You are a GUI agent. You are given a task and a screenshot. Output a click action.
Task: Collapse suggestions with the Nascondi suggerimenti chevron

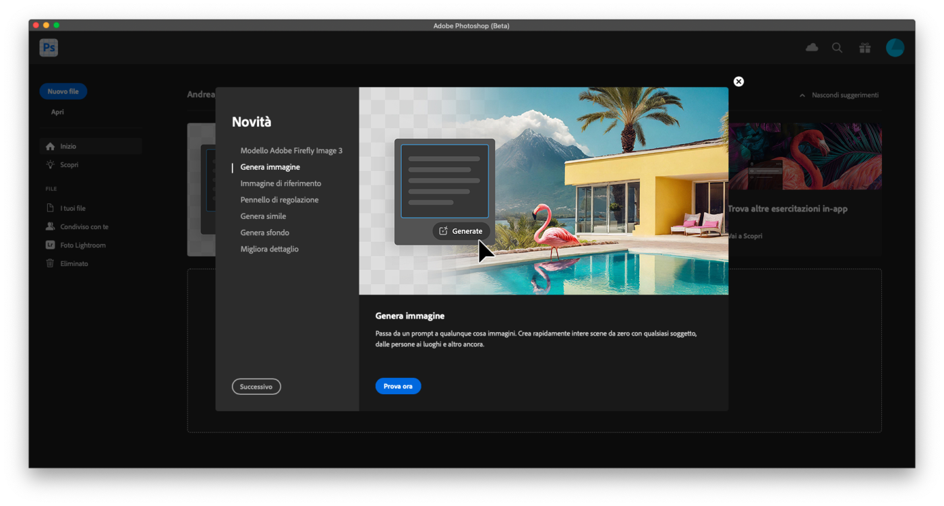pos(802,96)
